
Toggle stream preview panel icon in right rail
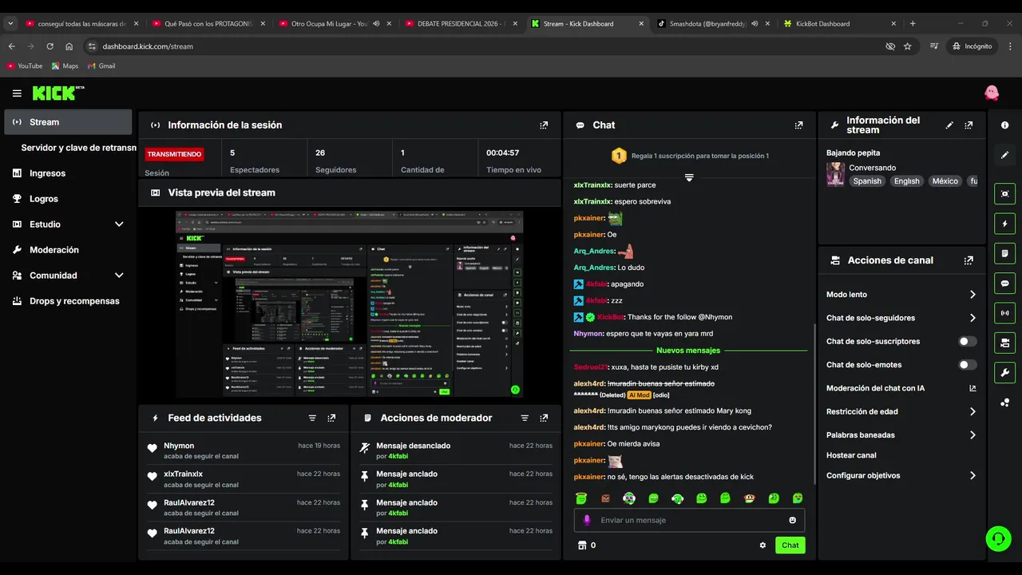tap(1004, 194)
